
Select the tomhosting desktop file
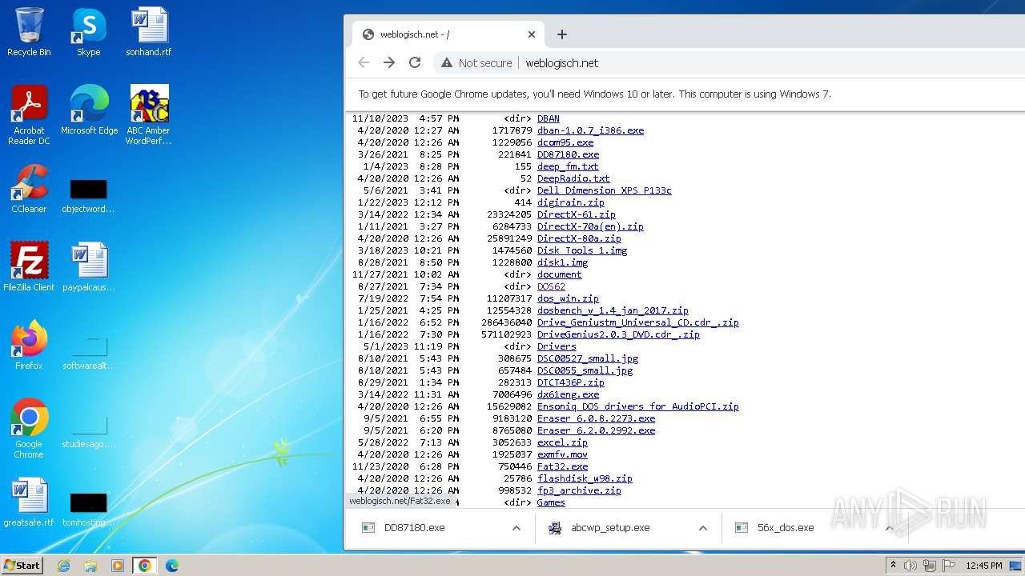[x=88, y=509]
